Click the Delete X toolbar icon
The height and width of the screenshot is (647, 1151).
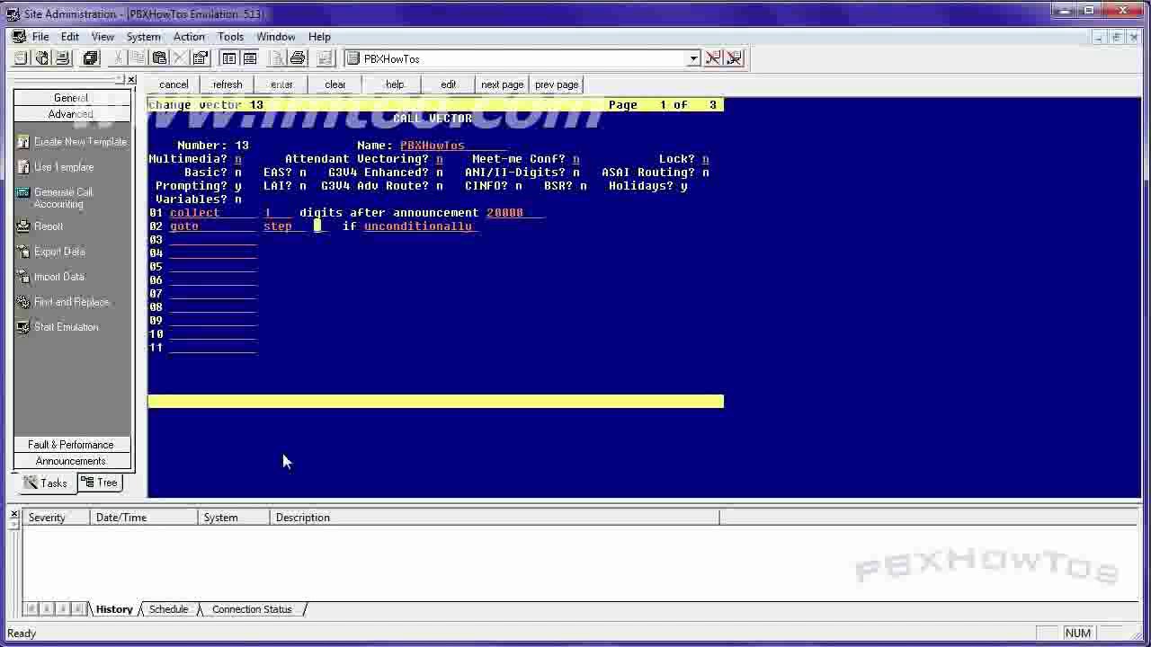pyautogui.click(x=179, y=58)
